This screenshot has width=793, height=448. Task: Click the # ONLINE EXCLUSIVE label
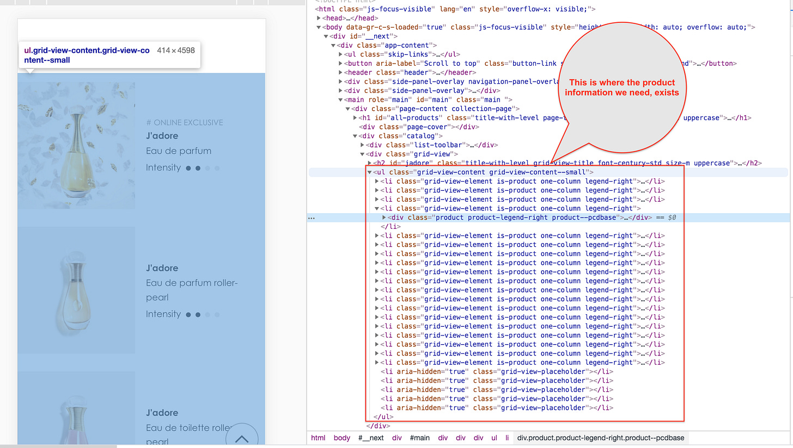pyautogui.click(x=185, y=122)
